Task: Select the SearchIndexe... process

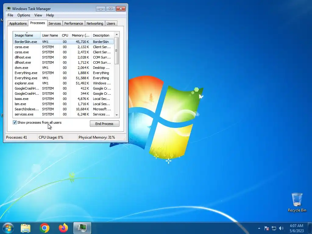Action: point(63,109)
